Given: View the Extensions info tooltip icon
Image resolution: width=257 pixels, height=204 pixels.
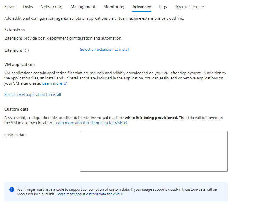Looking at the screenshot, I should coord(27,50).
